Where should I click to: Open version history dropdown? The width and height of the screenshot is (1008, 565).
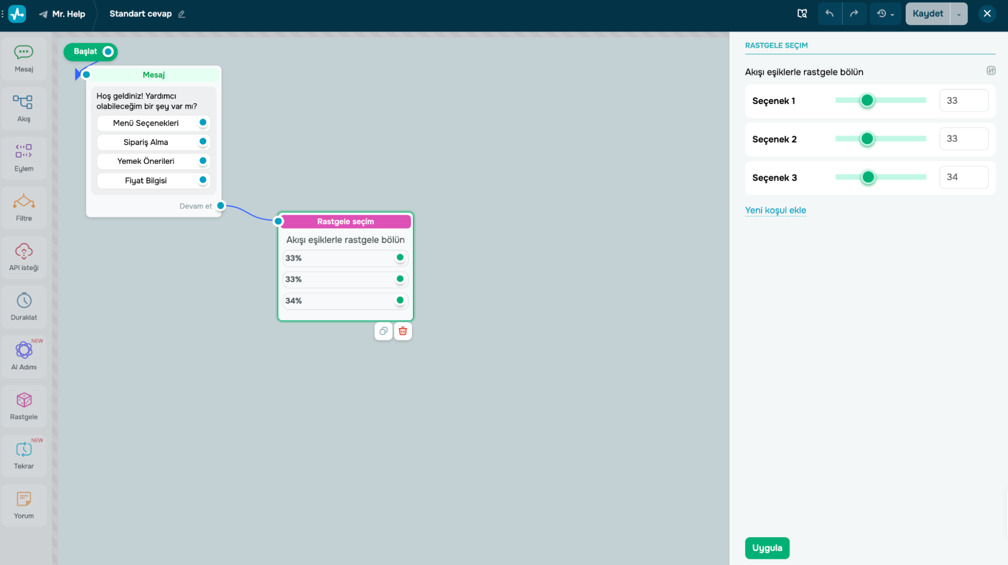pyautogui.click(x=885, y=14)
